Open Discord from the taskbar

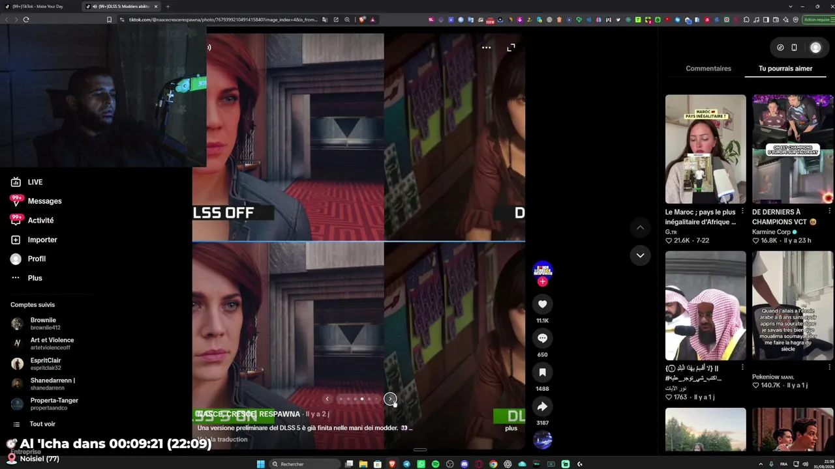point(464,464)
